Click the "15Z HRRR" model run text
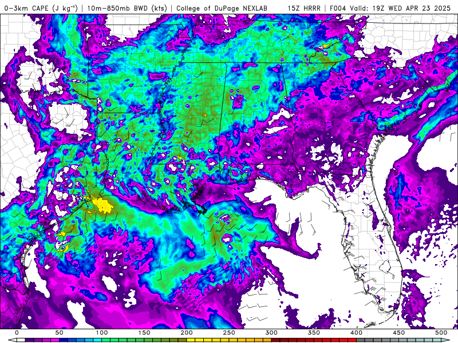This screenshot has height=343, width=458. [304, 8]
